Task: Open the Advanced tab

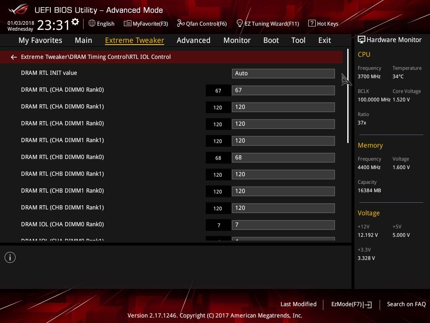Action: click(193, 40)
